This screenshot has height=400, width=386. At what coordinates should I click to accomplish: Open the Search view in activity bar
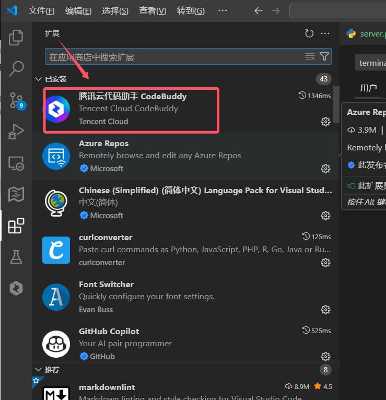point(16,68)
